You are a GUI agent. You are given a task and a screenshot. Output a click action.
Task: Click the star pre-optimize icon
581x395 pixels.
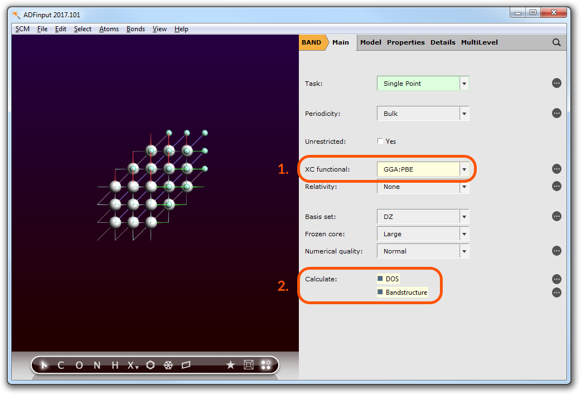230,365
